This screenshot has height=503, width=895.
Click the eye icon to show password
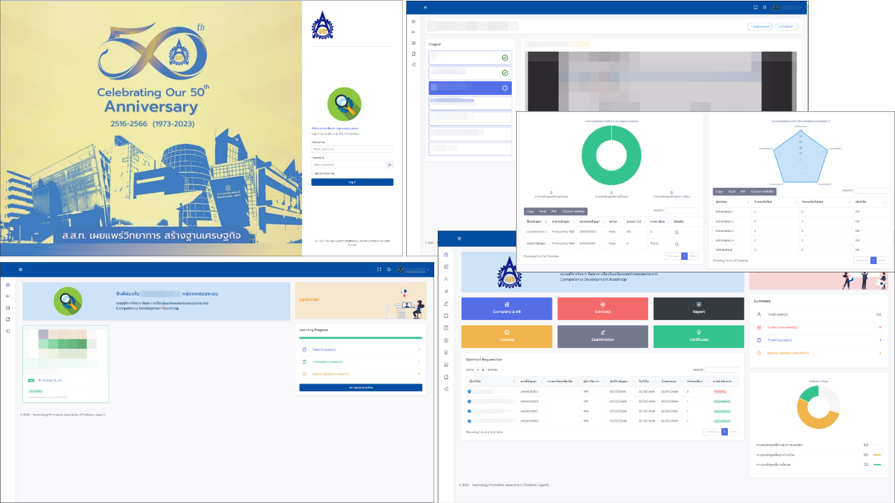click(389, 165)
